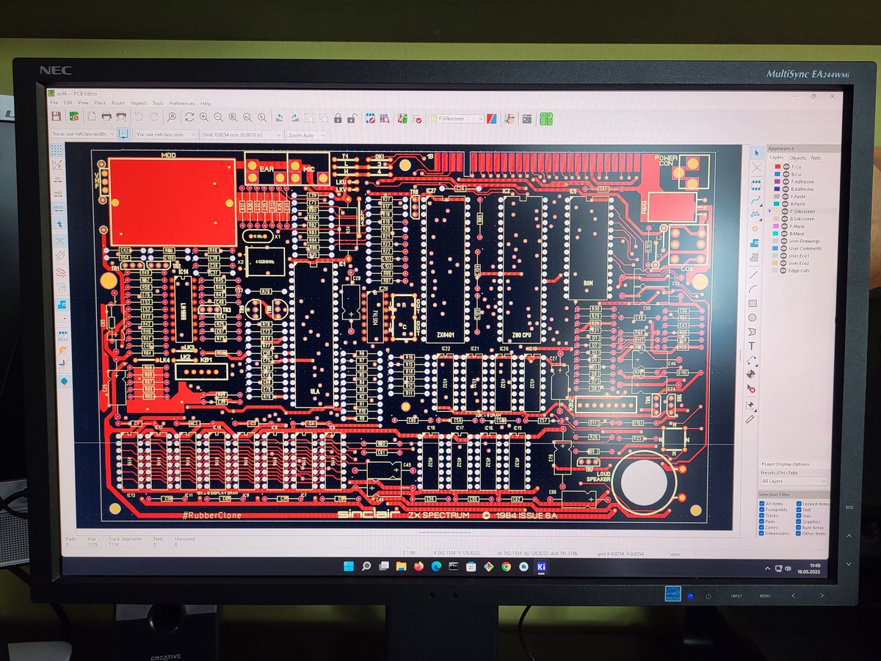Open Board Setup from the toolbar

pyautogui.click(x=74, y=117)
